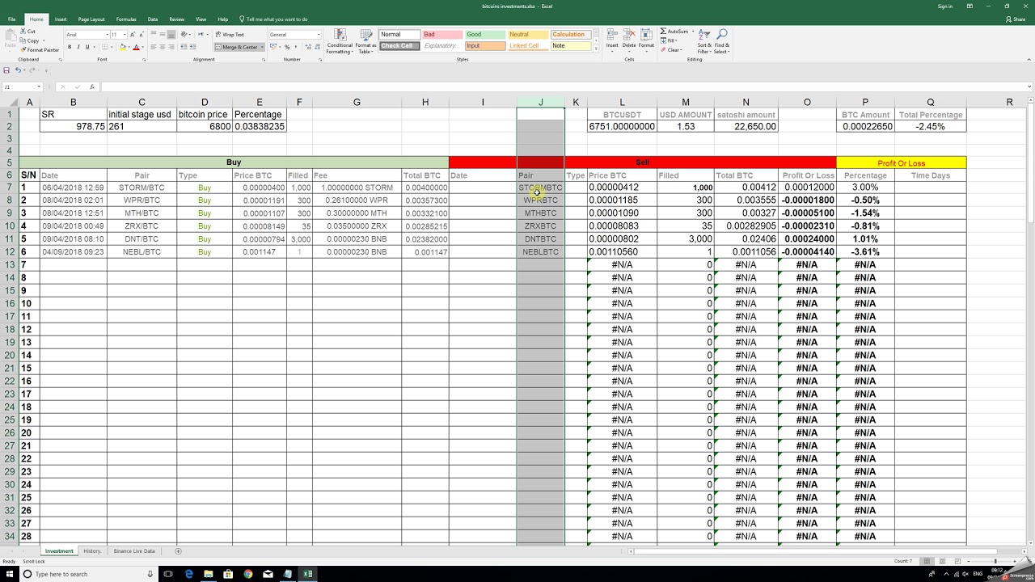1035x582 pixels.
Task: Apply comma style number format
Action: pyautogui.click(x=295, y=47)
